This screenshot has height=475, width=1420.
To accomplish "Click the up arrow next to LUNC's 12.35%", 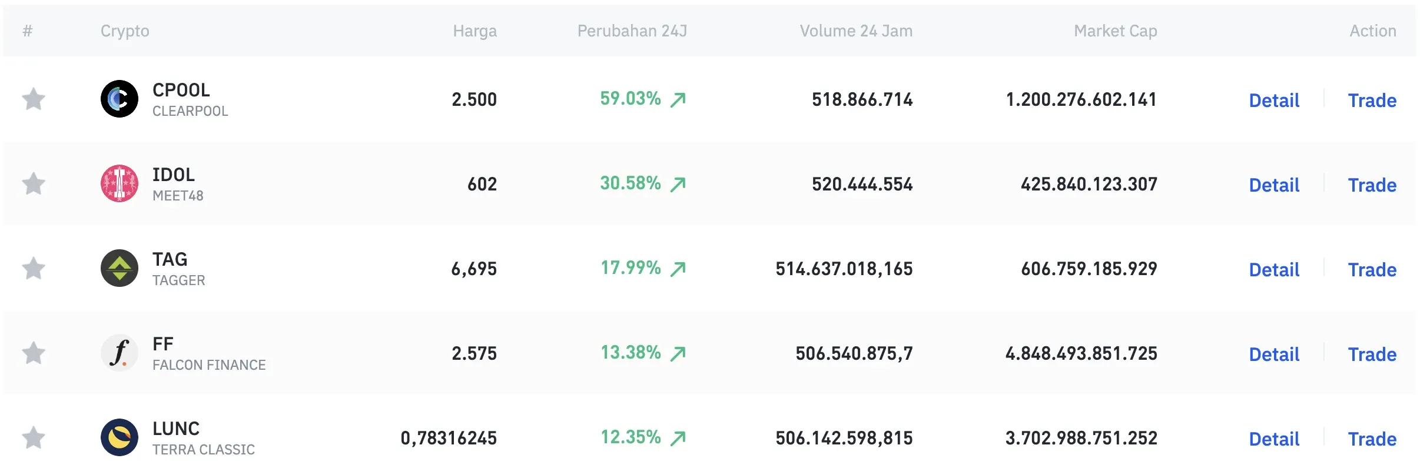I will pos(678,437).
